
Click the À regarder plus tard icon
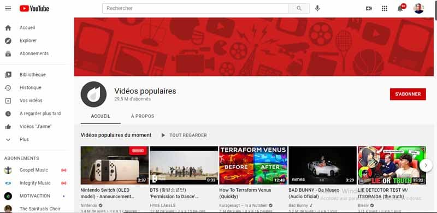tap(8, 114)
